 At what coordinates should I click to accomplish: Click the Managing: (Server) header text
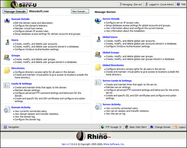point(132,4)
